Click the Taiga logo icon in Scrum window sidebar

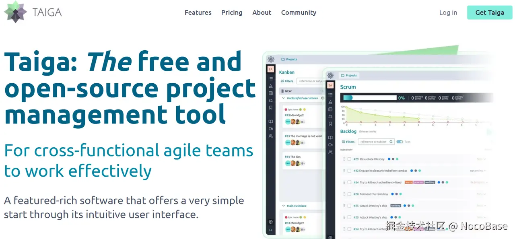coord(330,75)
